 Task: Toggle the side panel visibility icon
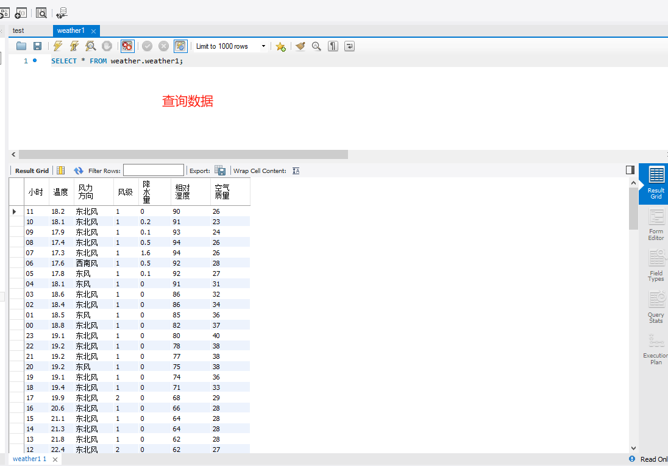click(x=630, y=170)
